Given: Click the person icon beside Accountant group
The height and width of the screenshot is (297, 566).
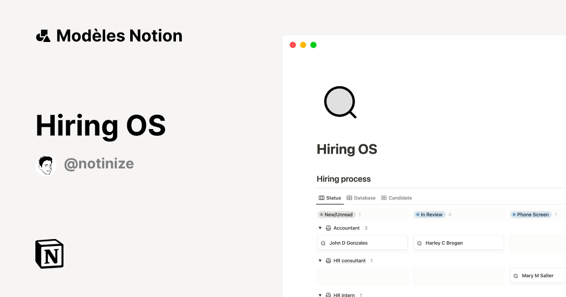Looking at the screenshot, I should coord(328,228).
